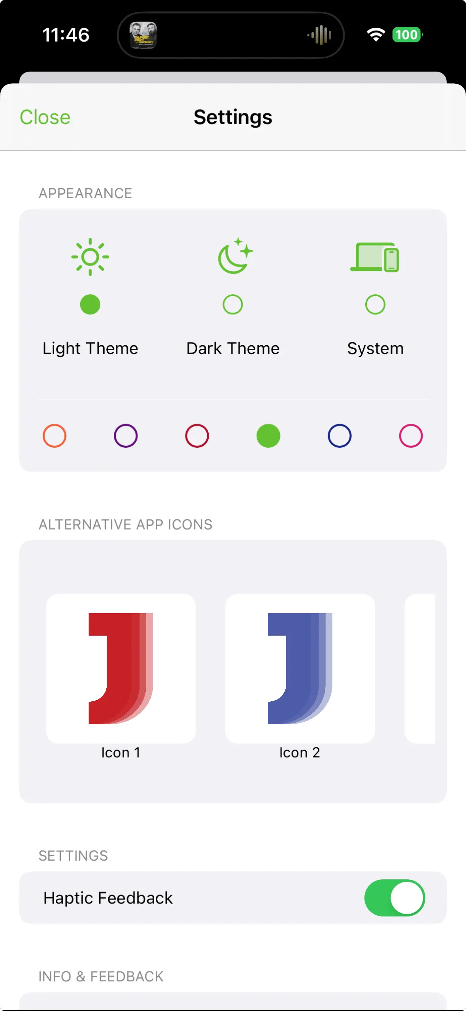Tap the sun icon for Light Theme

tap(90, 257)
